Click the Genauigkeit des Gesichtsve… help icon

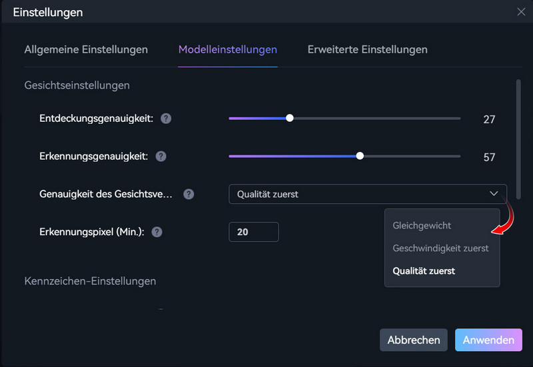point(189,194)
